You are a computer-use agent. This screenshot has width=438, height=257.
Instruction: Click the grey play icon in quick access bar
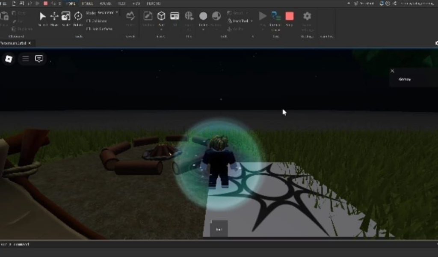click(38, 3)
